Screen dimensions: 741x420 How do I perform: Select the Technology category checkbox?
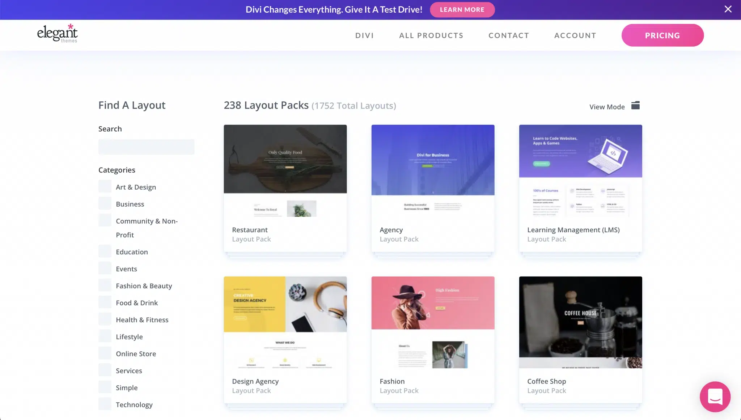(x=105, y=404)
